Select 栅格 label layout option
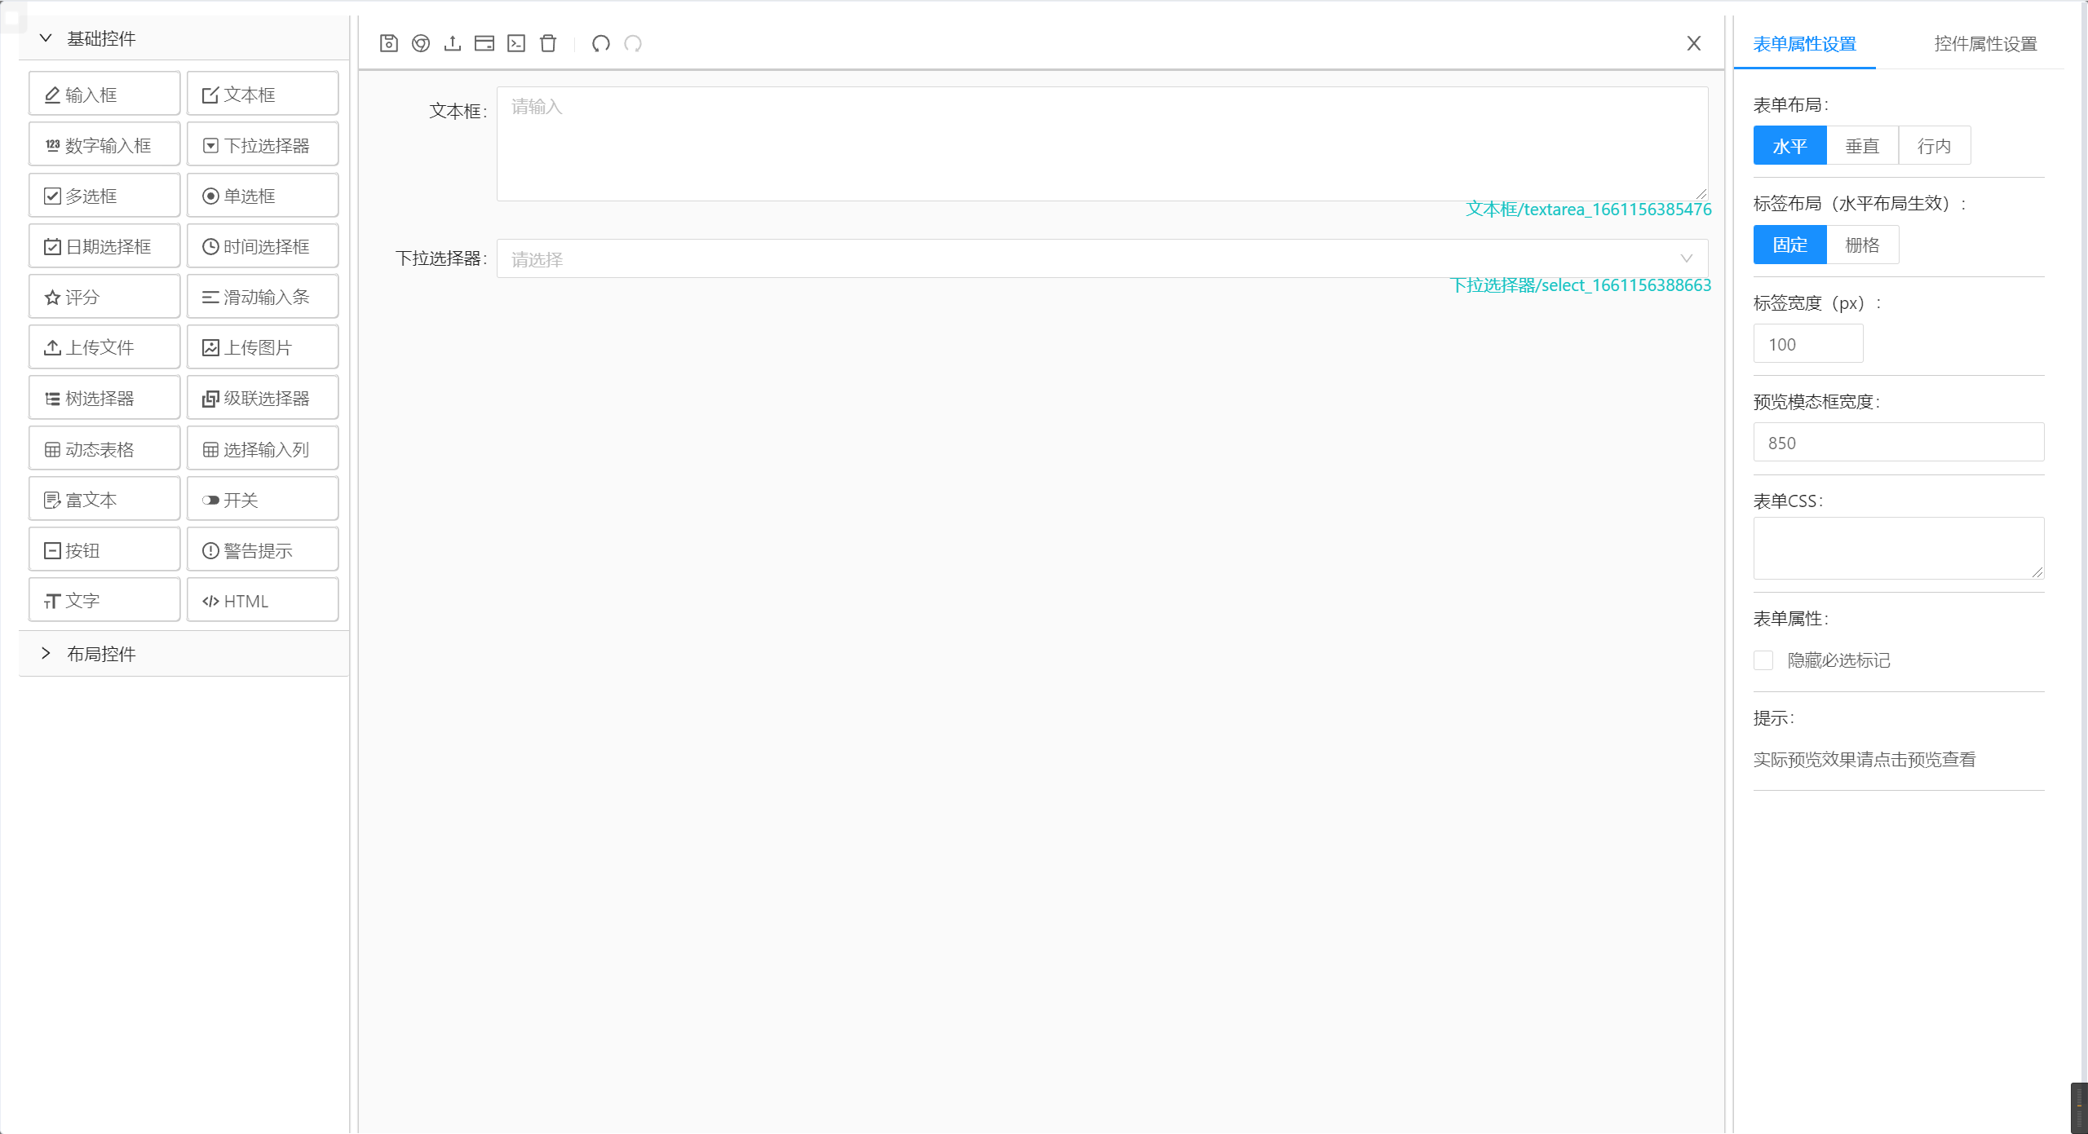The image size is (2088, 1134). (1862, 245)
